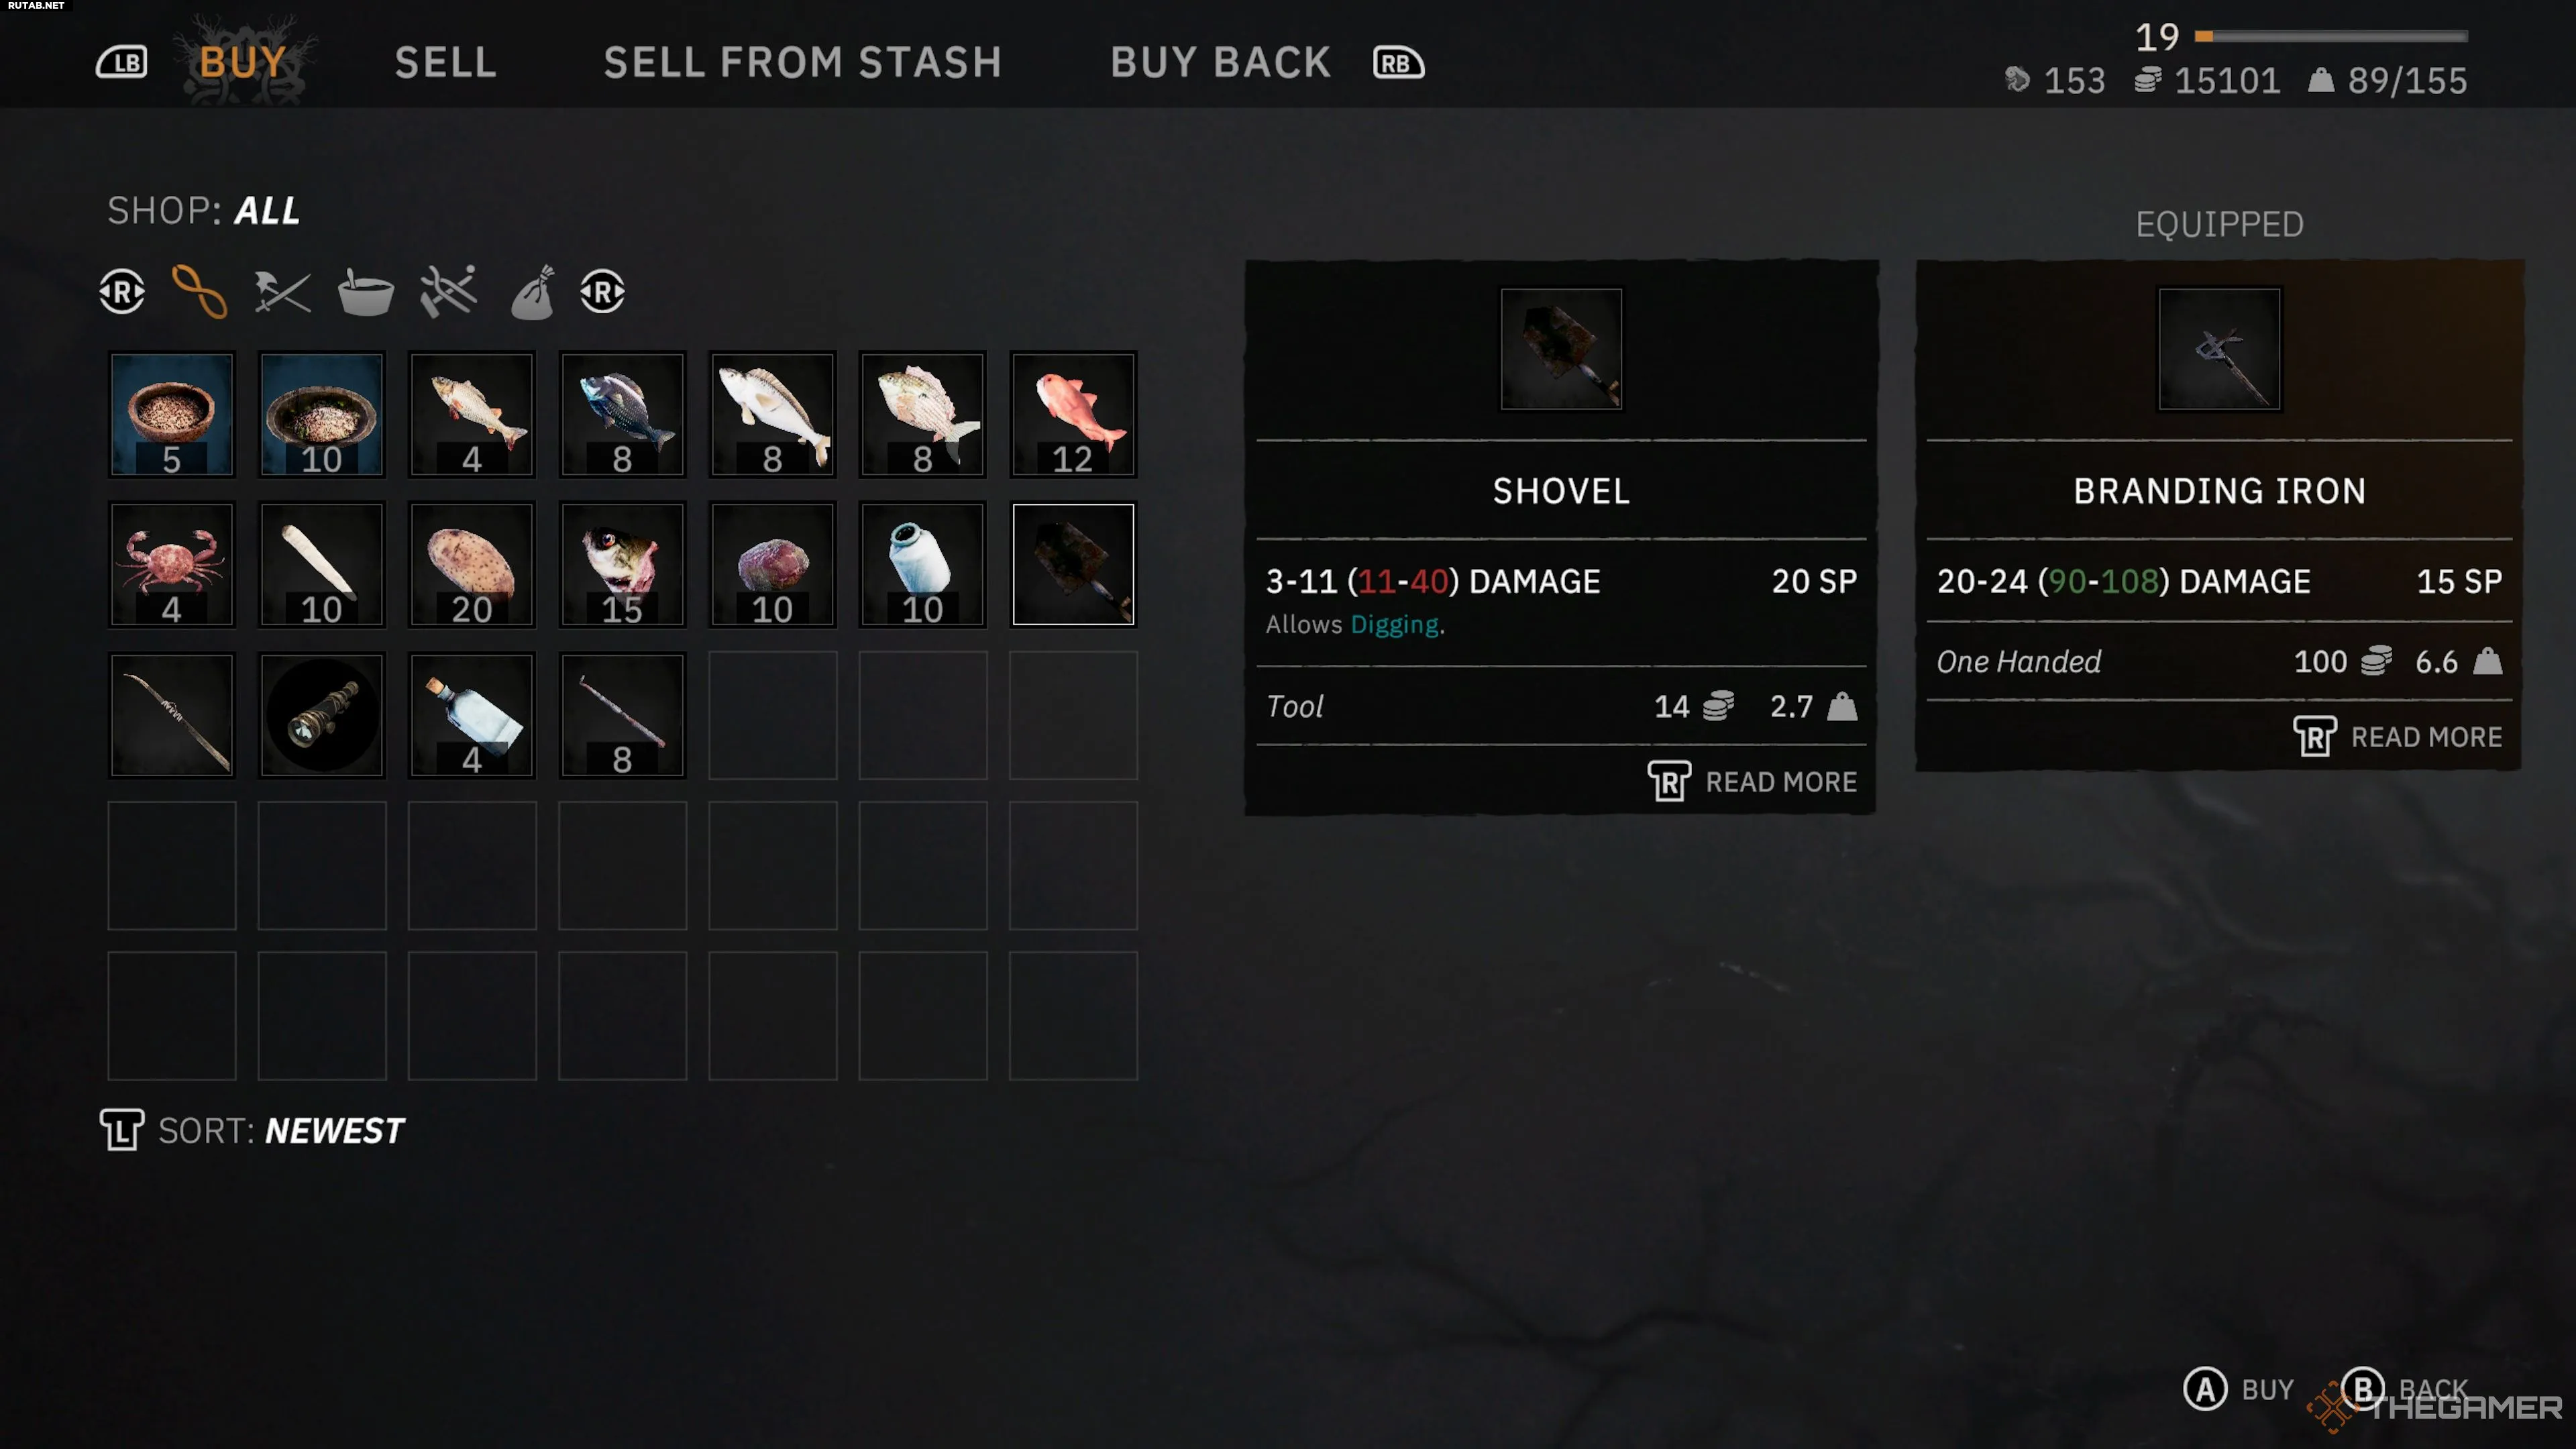Click the experience progress bar
The height and width of the screenshot is (1449, 2576).
[x=2331, y=36]
